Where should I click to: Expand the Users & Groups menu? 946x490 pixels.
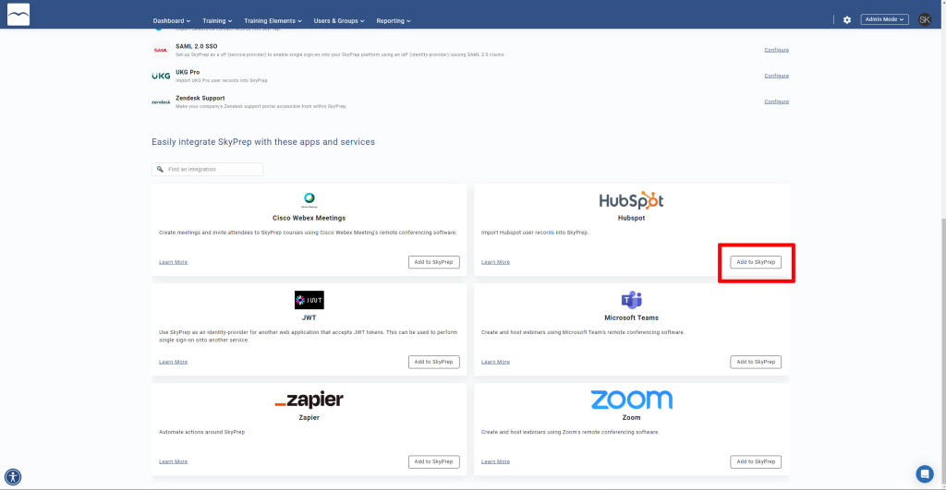click(339, 20)
